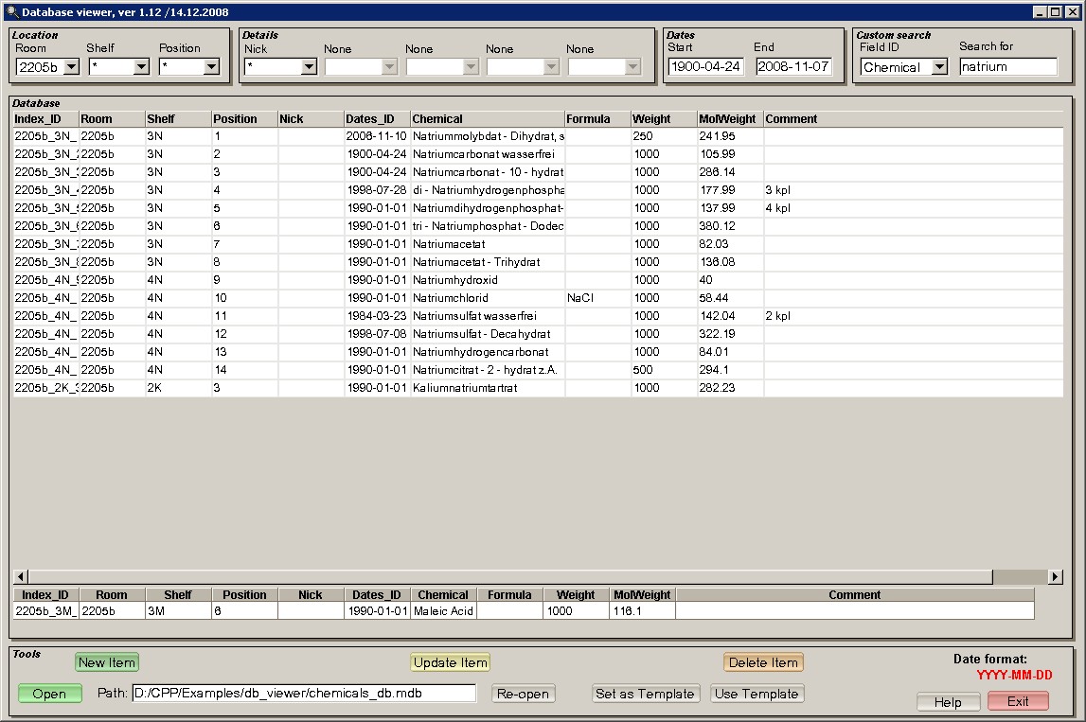Open the Help button
Image resolution: width=1086 pixels, height=722 pixels.
coord(948,702)
